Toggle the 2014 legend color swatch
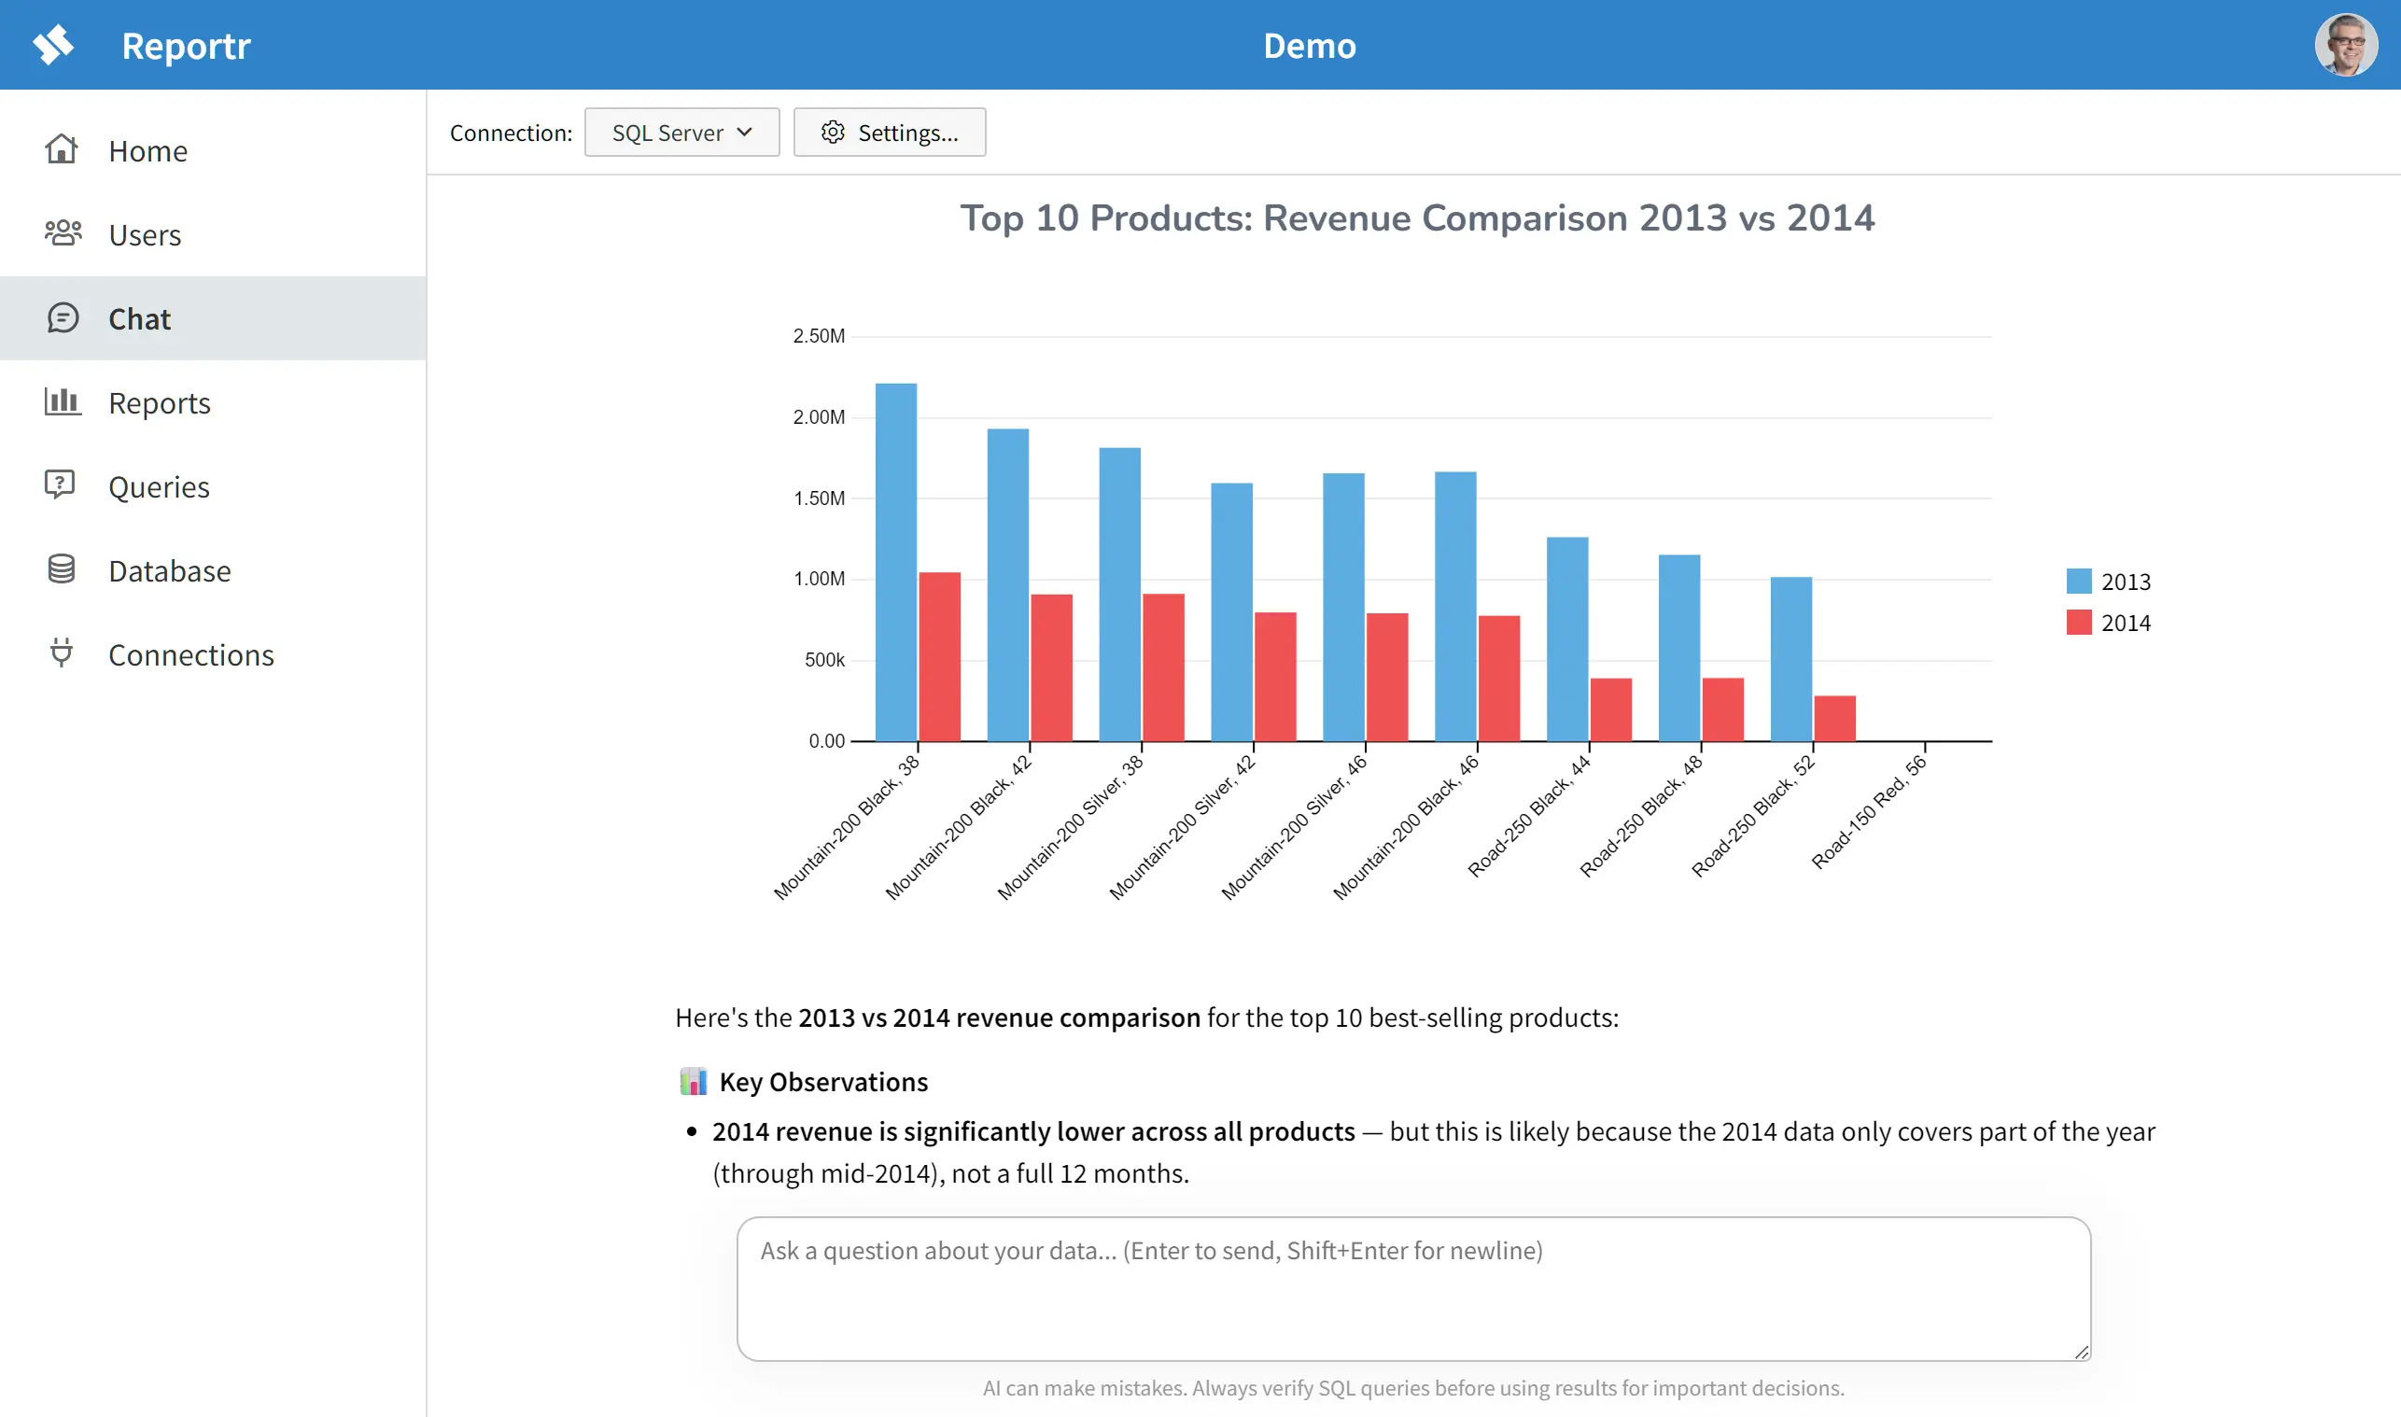 tap(2078, 623)
